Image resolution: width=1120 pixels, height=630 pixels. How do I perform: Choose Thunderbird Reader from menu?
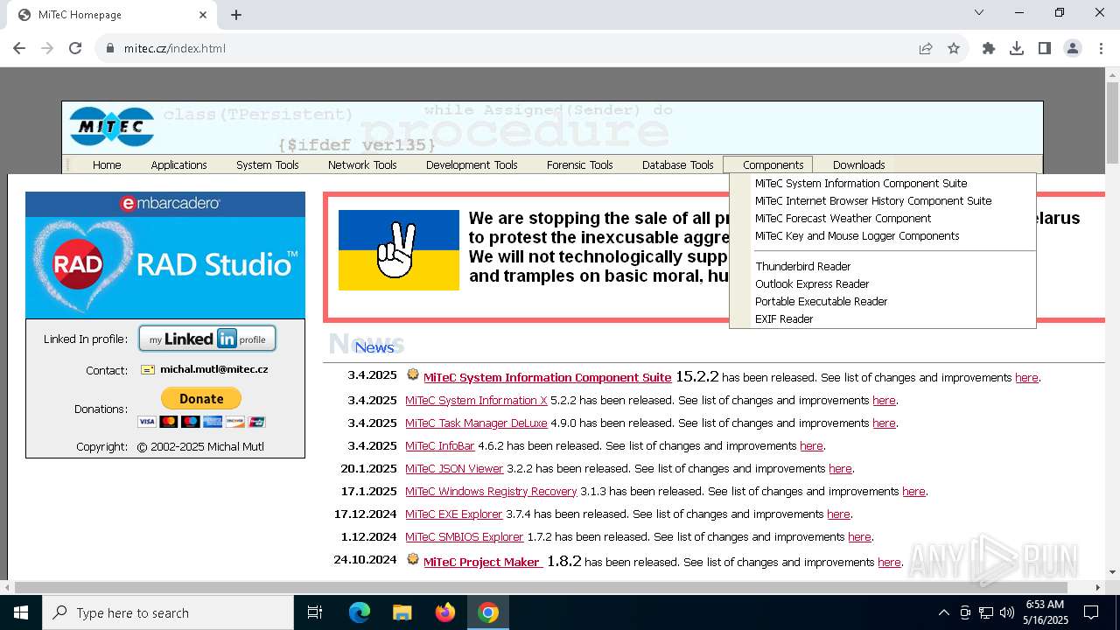click(802, 267)
